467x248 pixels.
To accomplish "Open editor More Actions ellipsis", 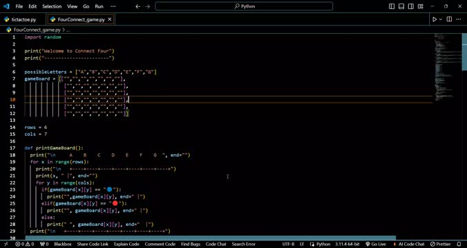I will [x=459, y=19].
